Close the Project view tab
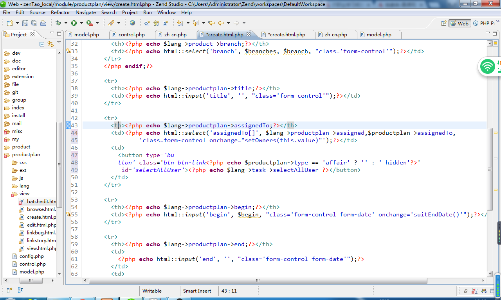This screenshot has width=501, height=300. [x=33, y=34]
